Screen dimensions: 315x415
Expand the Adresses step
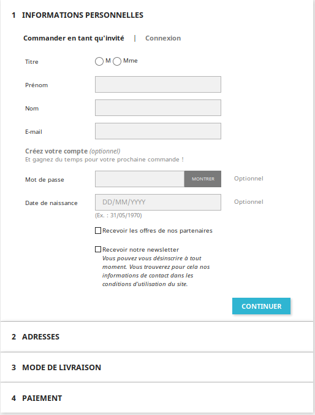(x=157, y=336)
